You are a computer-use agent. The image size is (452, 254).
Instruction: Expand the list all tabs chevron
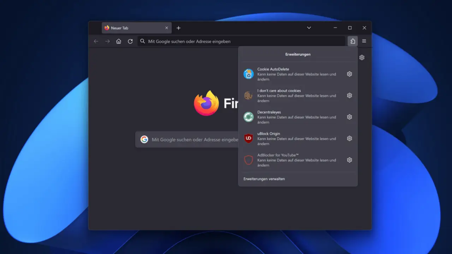309,28
